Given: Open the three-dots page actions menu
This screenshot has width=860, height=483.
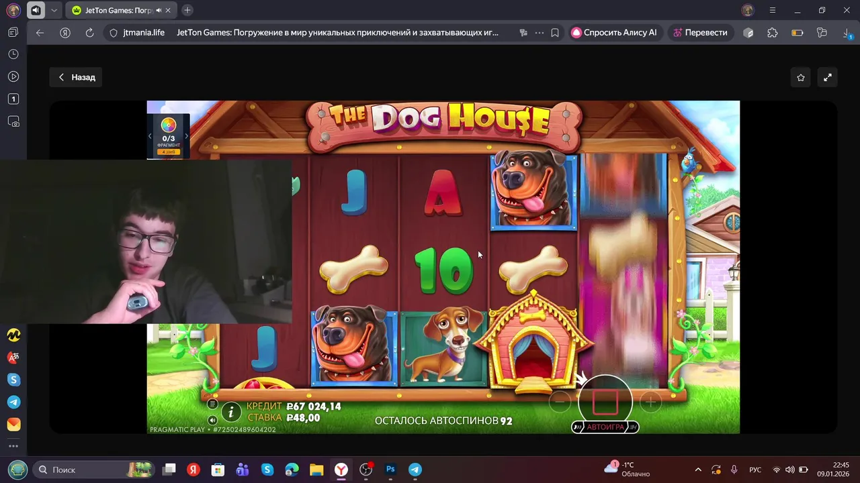Looking at the screenshot, I should (x=540, y=32).
